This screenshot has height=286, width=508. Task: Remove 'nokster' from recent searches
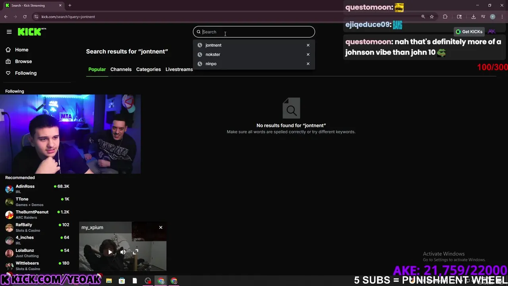308,54
